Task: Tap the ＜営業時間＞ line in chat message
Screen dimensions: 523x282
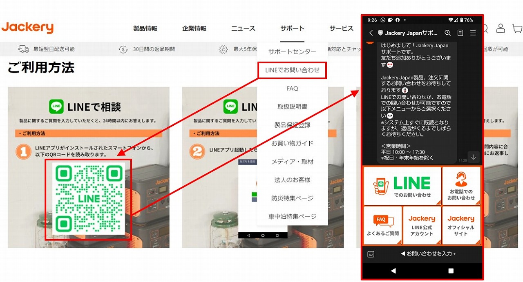Action: pos(396,146)
